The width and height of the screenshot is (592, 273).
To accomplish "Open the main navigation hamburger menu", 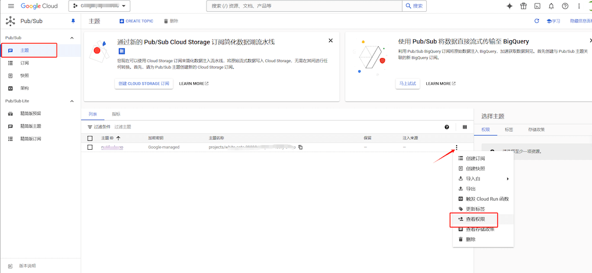I will tap(11, 6).
